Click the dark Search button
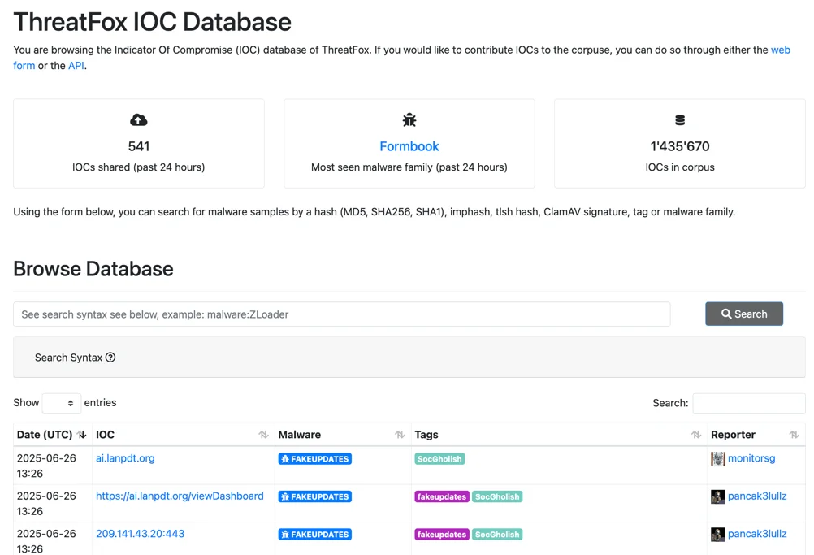This screenshot has height=555, width=814. pyautogui.click(x=744, y=314)
